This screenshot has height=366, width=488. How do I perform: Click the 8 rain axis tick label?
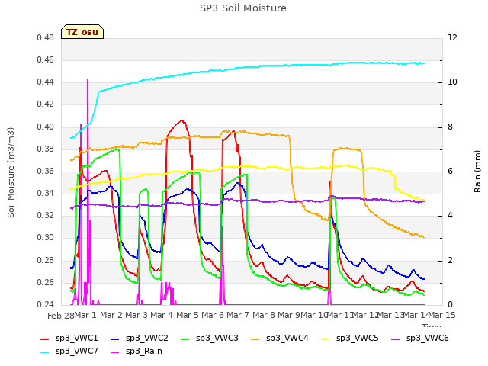click(450, 127)
